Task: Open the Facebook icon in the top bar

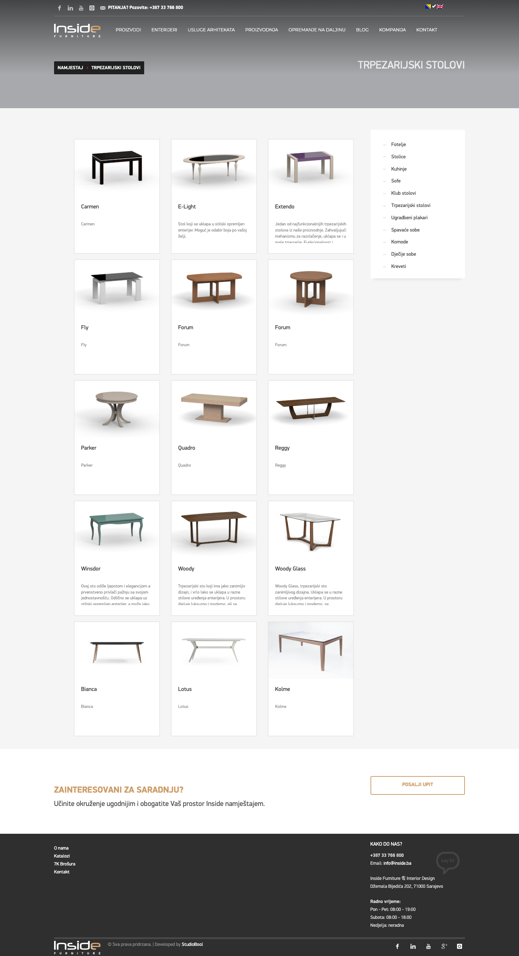Action: point(59,8)
